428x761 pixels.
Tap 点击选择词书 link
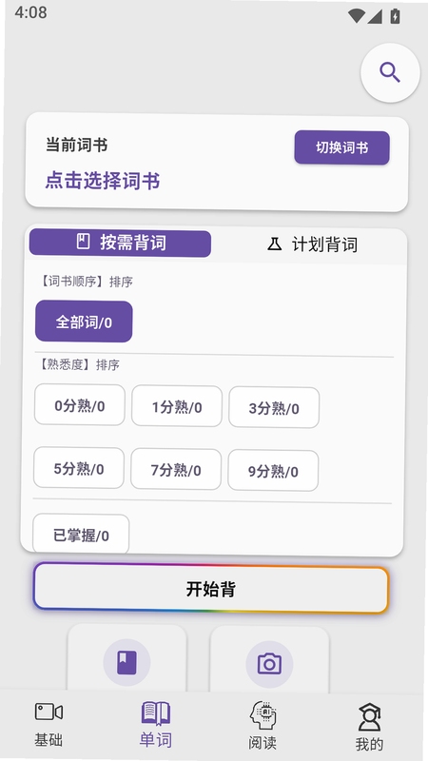click(x=103, y=181)
